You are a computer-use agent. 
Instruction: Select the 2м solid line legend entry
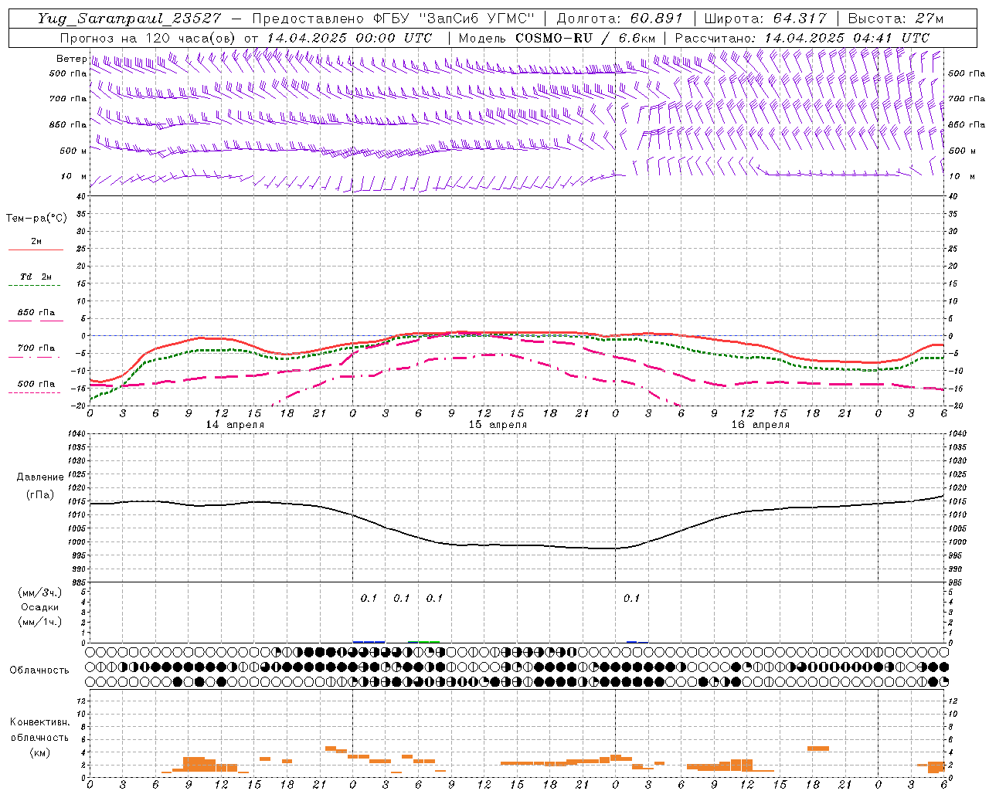tap(36, 242)
